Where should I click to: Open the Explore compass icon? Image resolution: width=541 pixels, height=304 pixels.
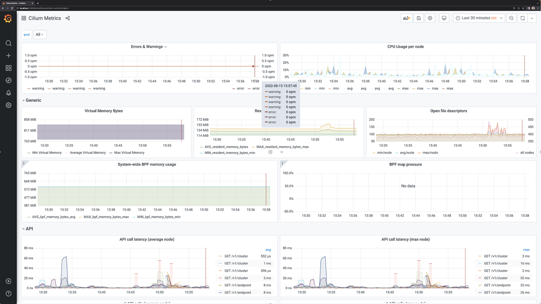[x=8, y=80]
